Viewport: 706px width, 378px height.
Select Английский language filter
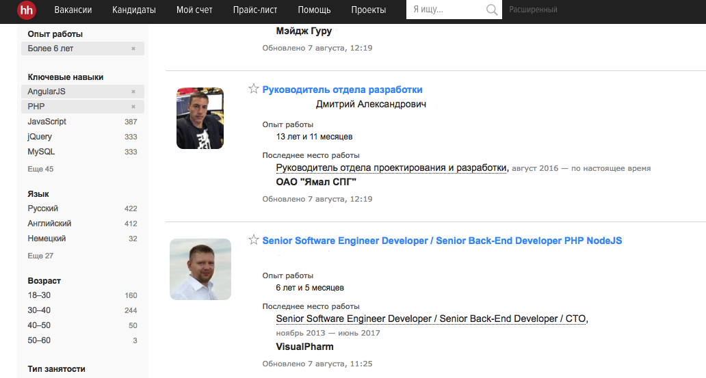point(49,224)
